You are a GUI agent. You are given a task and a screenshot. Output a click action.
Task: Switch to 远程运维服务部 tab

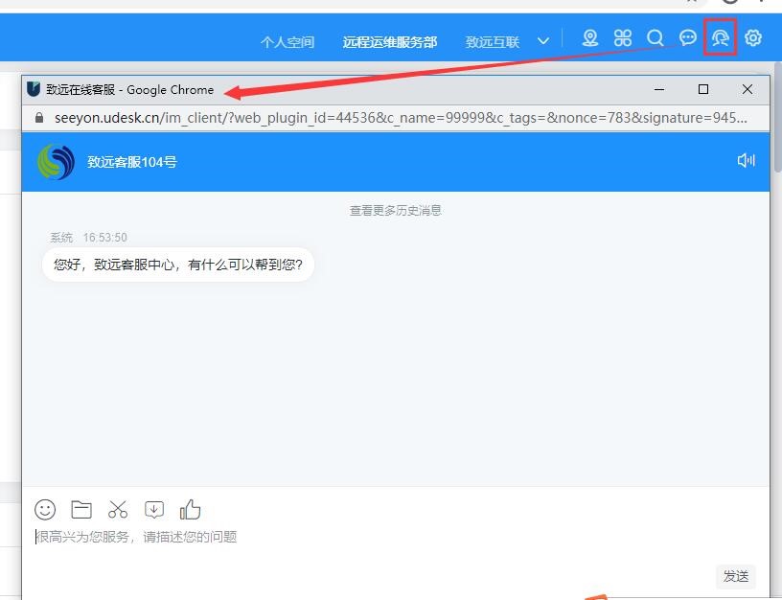[x=389, y=42]
